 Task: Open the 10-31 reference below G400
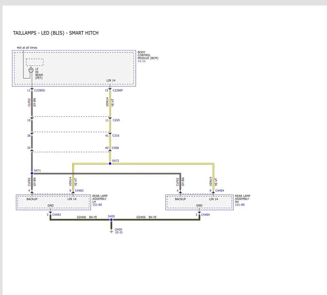click(119, 232)
